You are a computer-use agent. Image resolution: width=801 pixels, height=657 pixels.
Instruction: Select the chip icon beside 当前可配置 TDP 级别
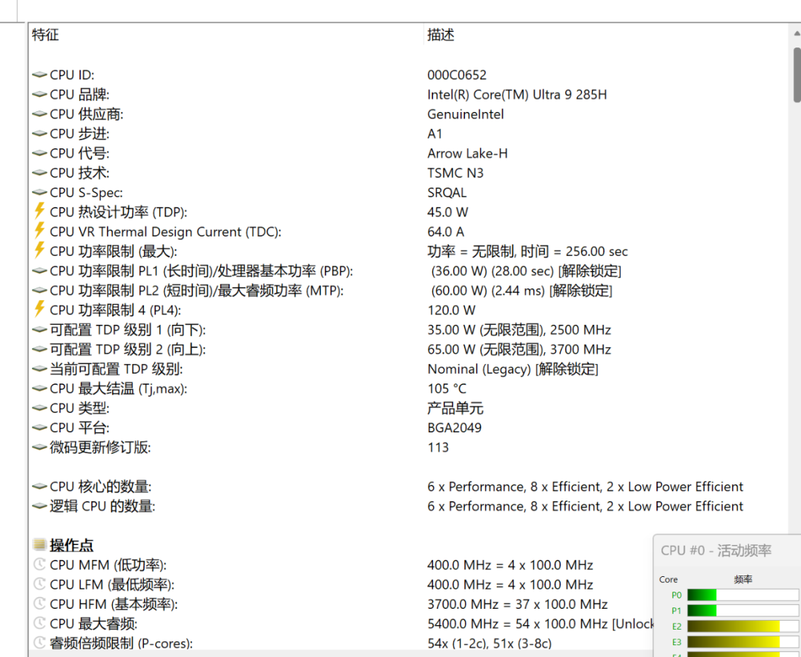pyautogui.click(x=39, y=369)
